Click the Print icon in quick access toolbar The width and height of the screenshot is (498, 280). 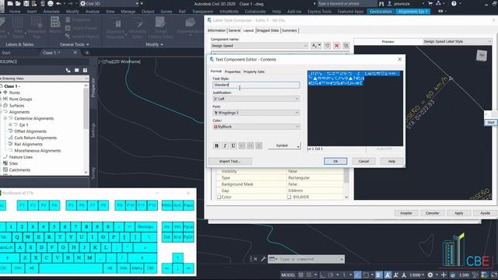tap(50, 3)
